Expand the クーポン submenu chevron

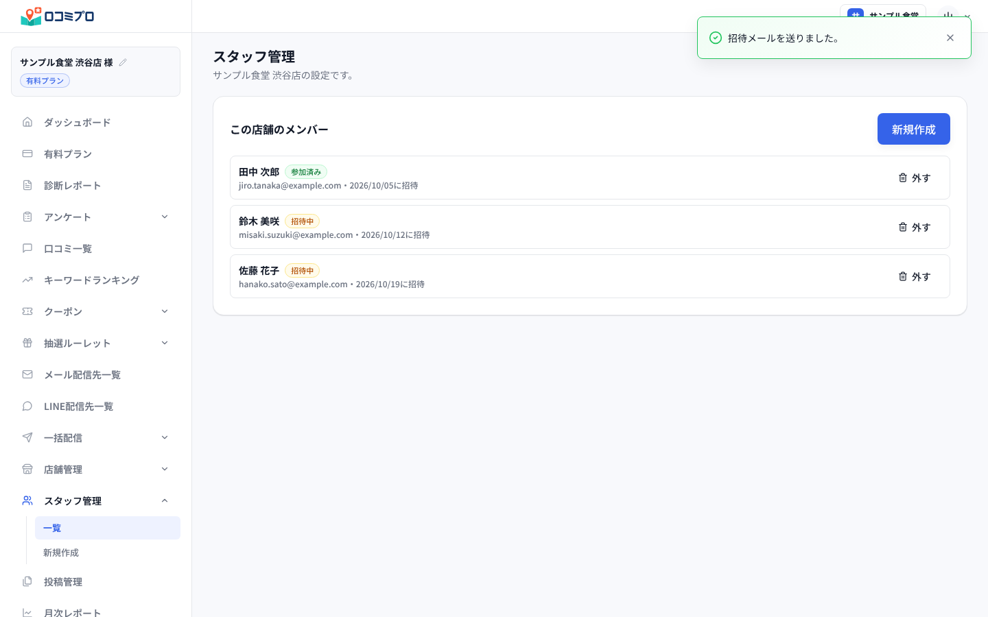coord(165,311)
